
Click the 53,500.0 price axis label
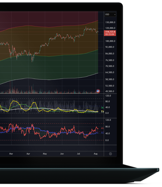tap(110, 86)
